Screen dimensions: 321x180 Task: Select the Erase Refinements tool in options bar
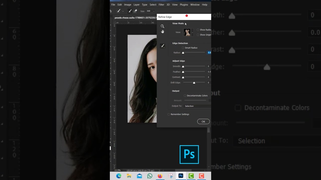pyautogui.click(x=135, y=11)
